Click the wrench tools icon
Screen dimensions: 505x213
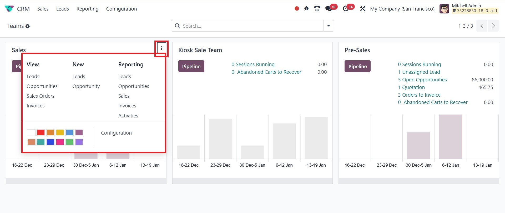(x=363, y=9)
